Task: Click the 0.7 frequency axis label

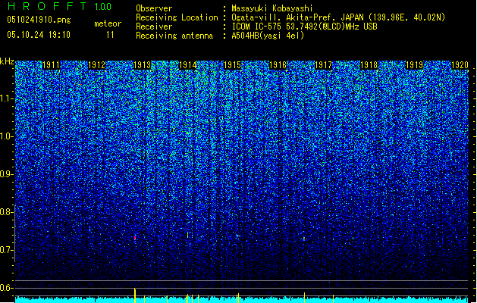Action: pyautogui.click(x=7, y=250)
